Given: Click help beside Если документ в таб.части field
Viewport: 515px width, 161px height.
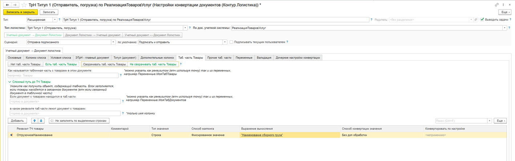Looking at the screenshot, I should pyautogui.click(x=123, y=101).
